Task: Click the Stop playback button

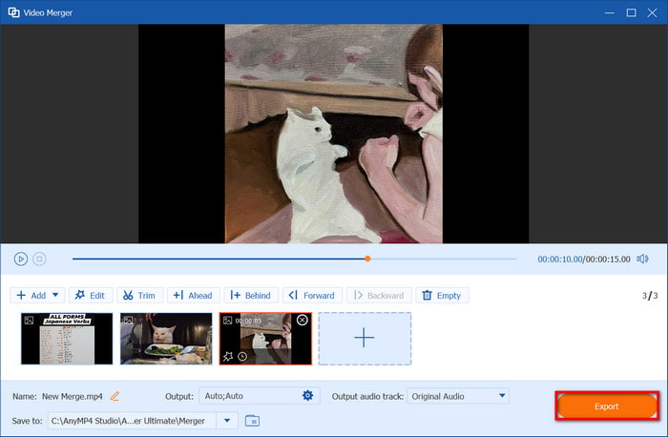Action: click(x=40, y=259)
